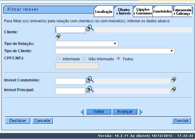Expand the Tipo da Relação dropdown
Screen dimensions: 195x139
click(x=87, y=44)
